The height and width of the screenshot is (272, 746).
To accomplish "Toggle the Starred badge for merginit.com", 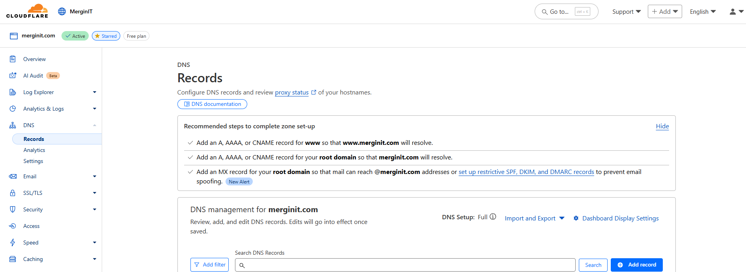I will [x=106, y=36].
